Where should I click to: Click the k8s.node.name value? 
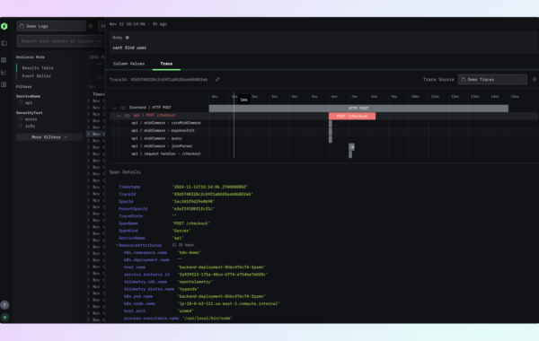(x=228, y=303)
